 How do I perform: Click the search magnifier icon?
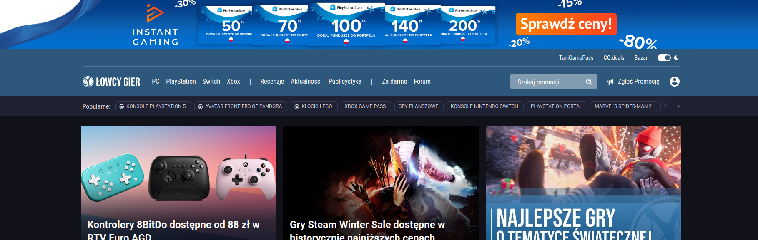(x=589, y=82)
